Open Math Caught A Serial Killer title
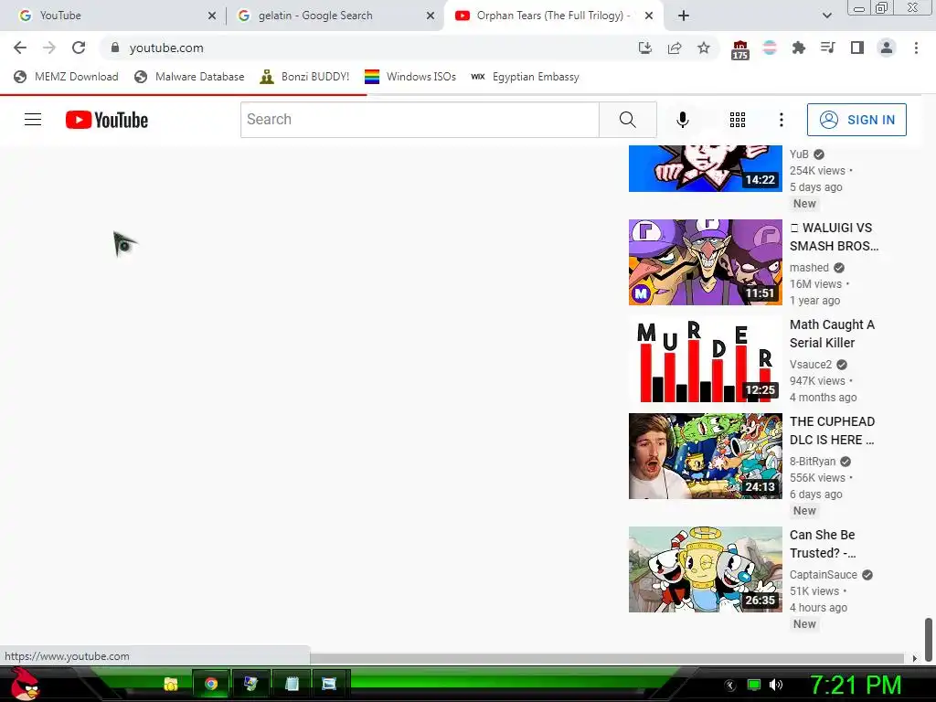Screen dimensions: 936x702 (x=832, y=333)
